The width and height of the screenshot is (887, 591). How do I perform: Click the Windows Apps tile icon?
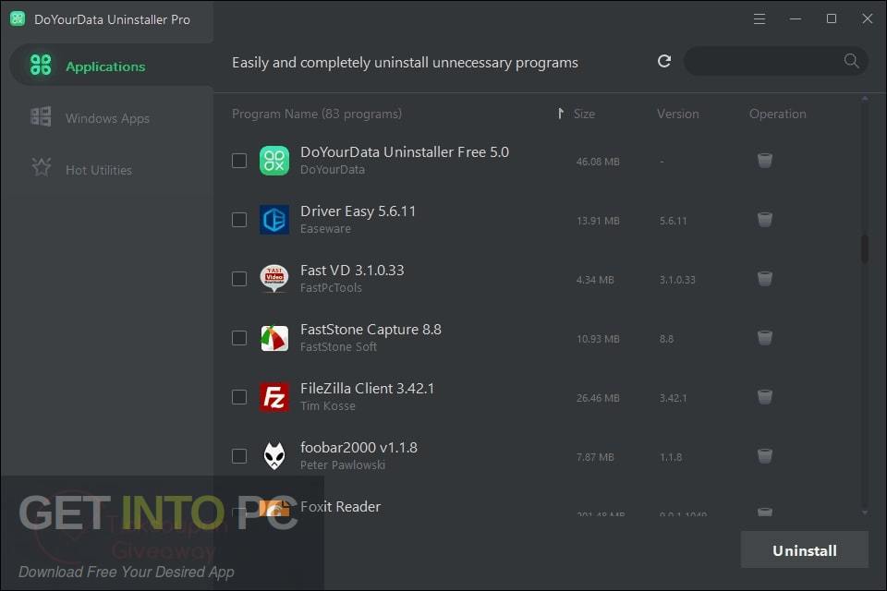click(41, 117)
